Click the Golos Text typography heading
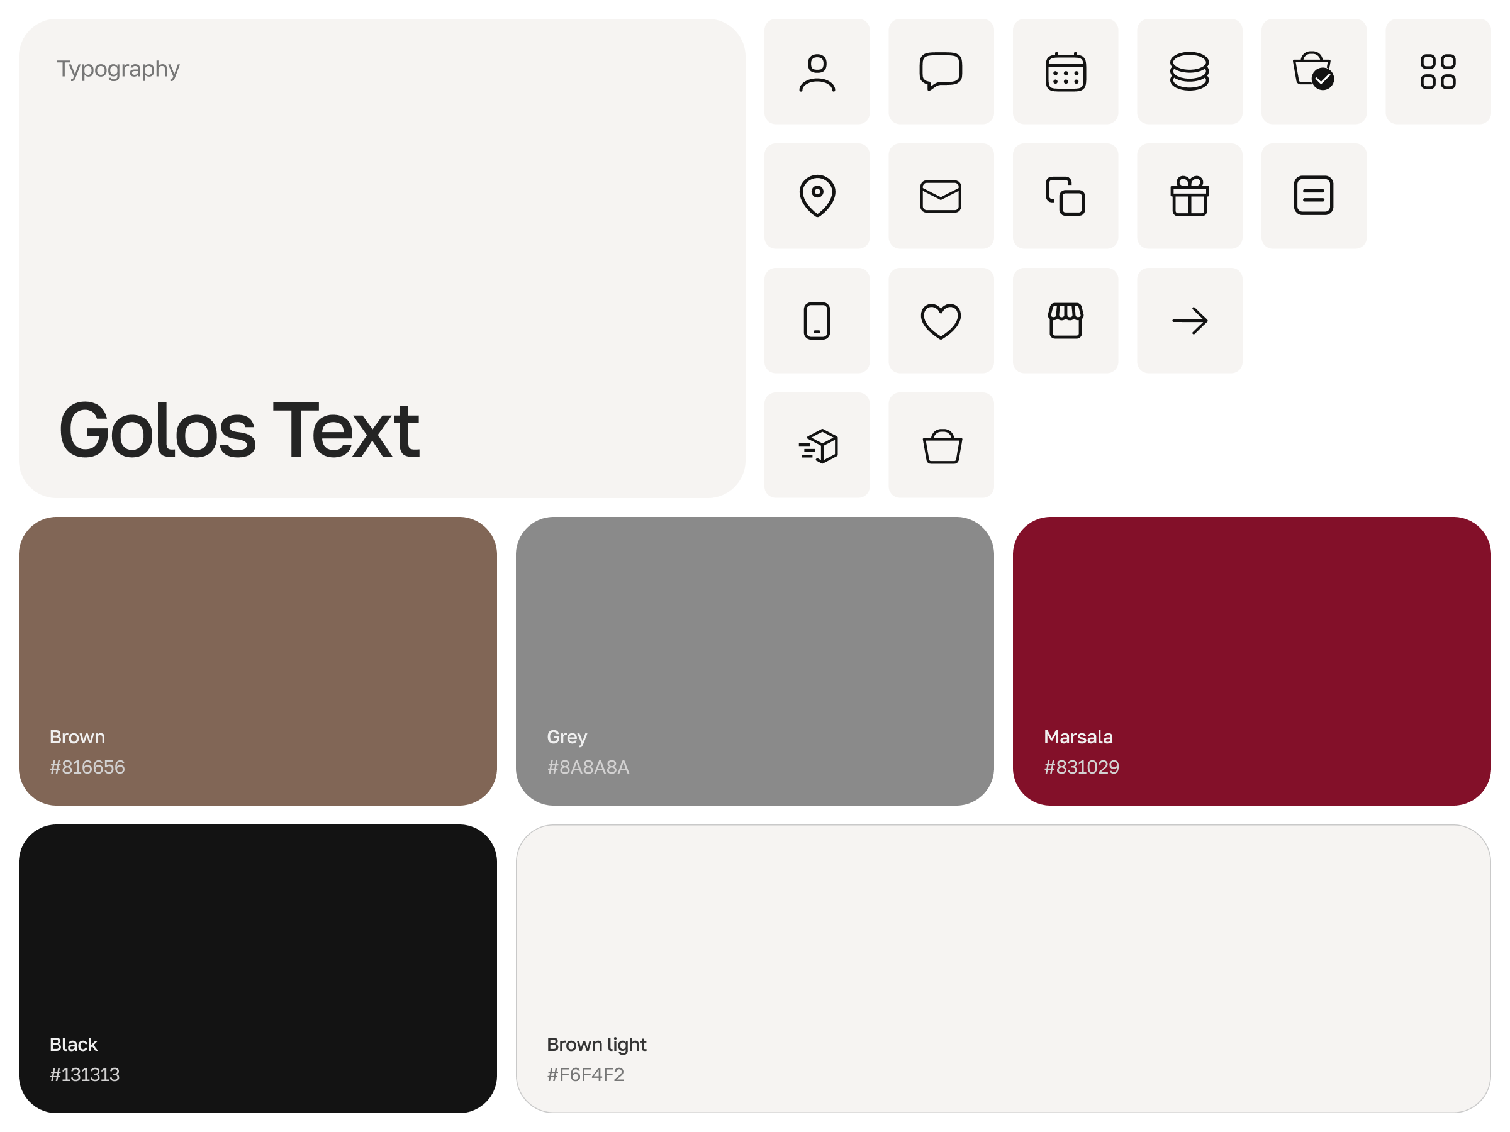Image resolution: width=1510 pixels, height=1132 pixels. (x=239, y=431)
